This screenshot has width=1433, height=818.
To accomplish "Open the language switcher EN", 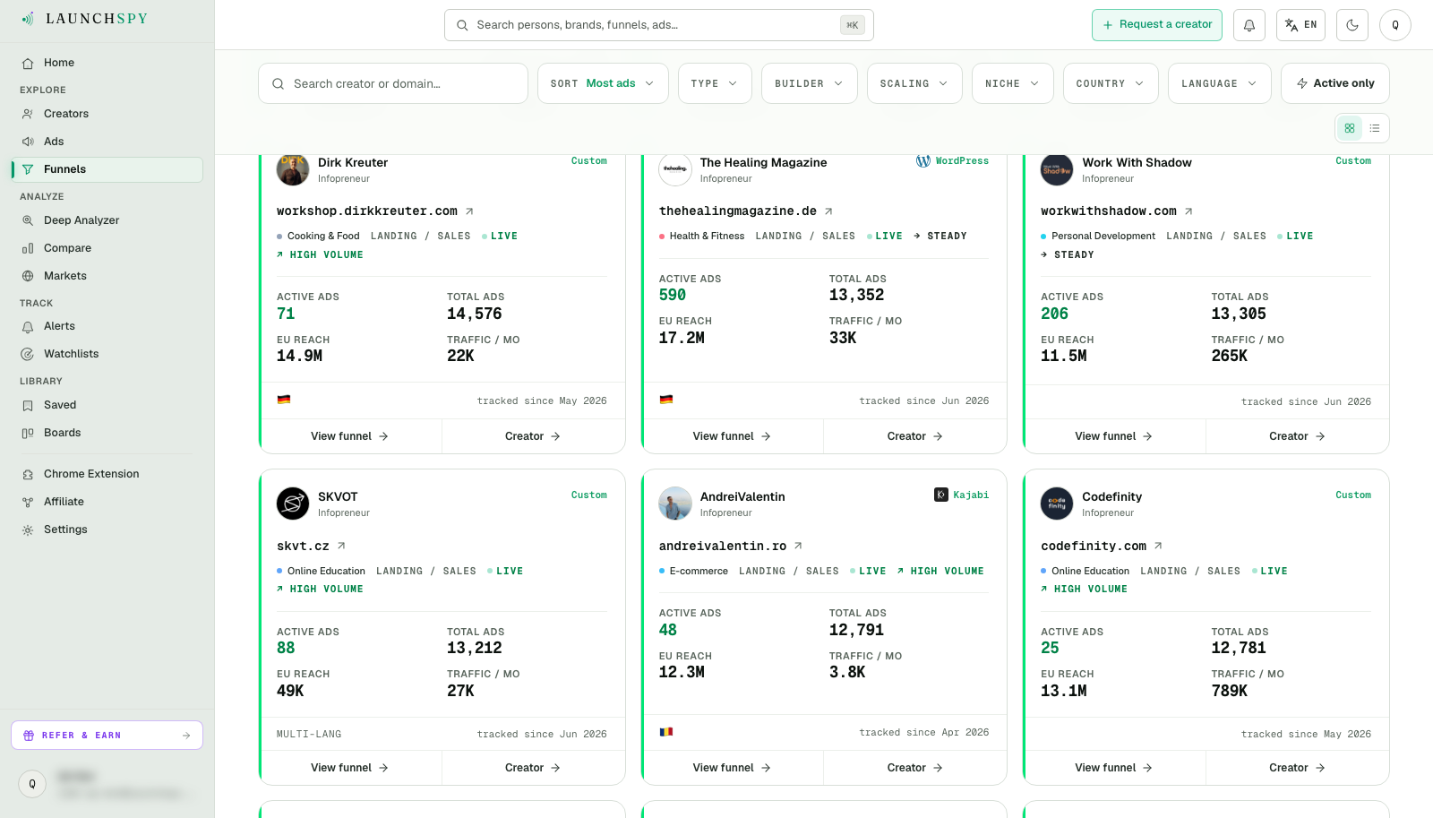I will point(1300,25).
